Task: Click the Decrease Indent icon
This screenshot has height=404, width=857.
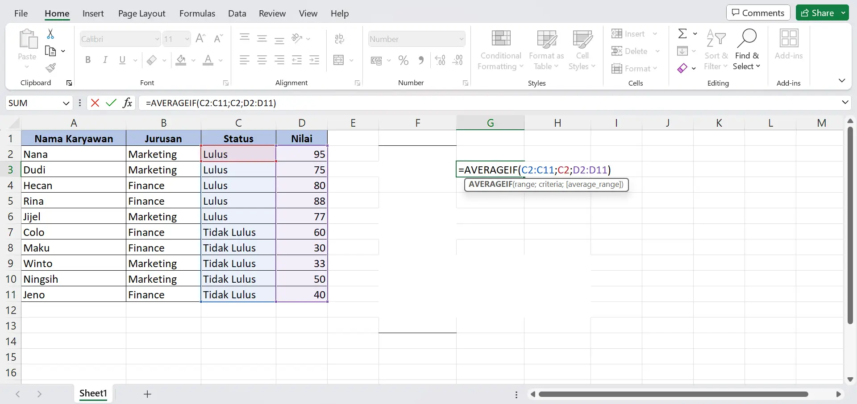Action: (297, 60)
